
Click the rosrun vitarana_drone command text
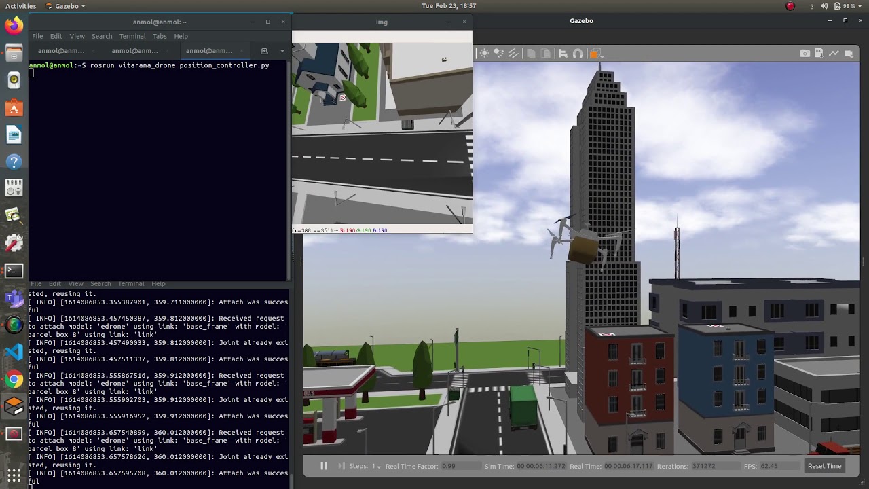(179, 65)
